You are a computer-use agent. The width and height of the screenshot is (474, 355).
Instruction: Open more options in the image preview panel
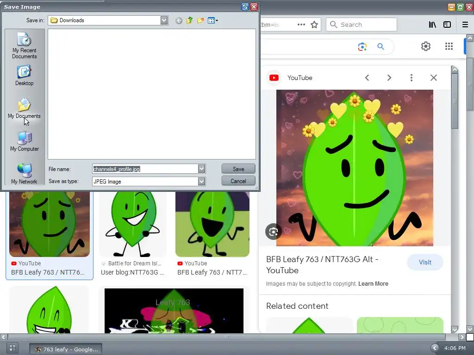click(411, 78)
